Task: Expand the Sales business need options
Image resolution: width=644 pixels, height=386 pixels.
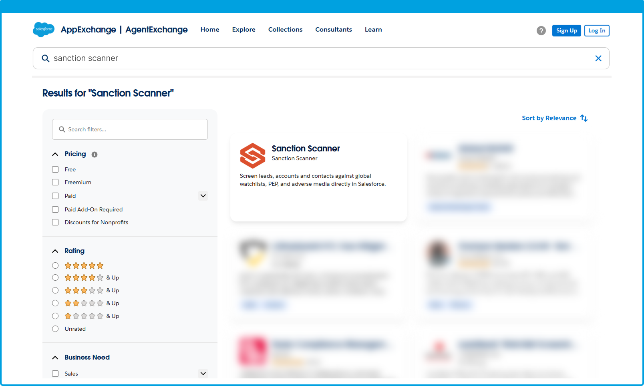Action: [x=203, y=374]
